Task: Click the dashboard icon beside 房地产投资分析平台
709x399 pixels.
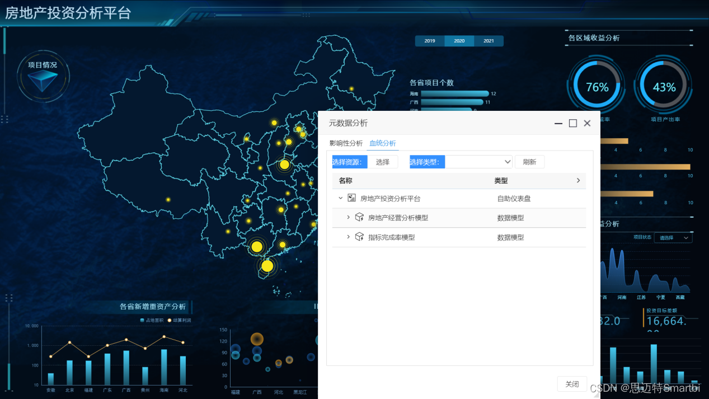Action: 351,198
